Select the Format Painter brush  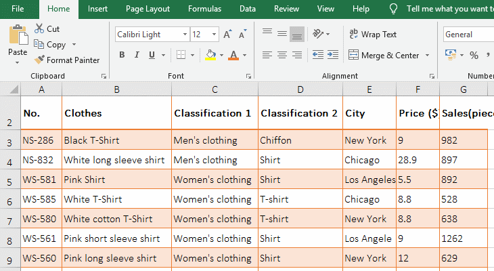point(39,60)
